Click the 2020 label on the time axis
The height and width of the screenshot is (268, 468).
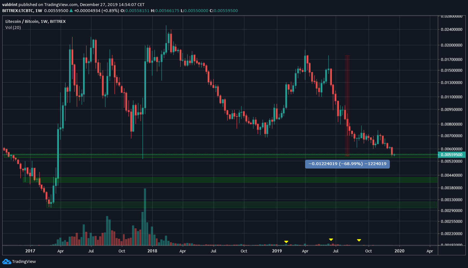click(399, 251)
